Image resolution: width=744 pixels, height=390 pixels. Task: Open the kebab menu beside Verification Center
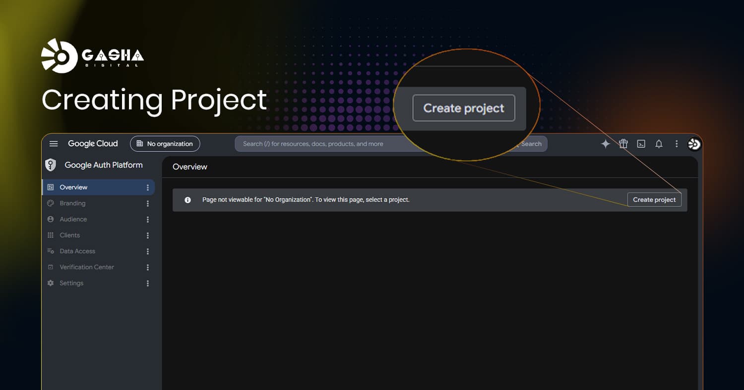click(x=147, y=267)
